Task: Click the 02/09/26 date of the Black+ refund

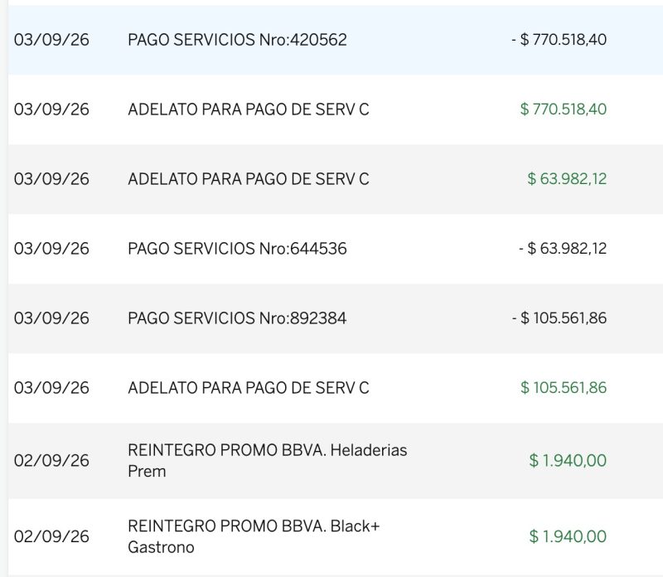Action: pyautogui.click(x=51, y=537)
